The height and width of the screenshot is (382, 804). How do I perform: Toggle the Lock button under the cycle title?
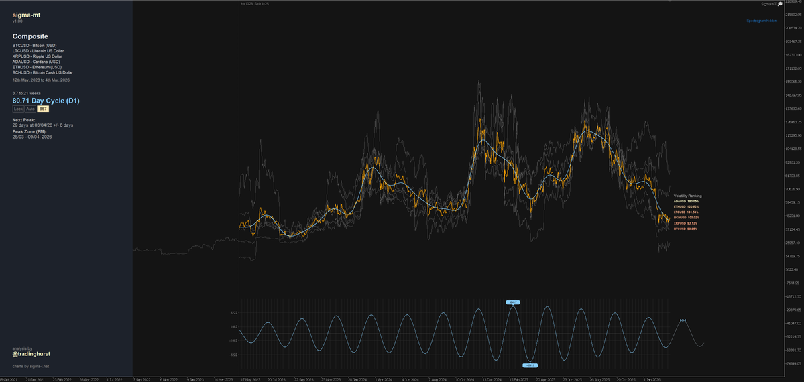tap(19, 109)
